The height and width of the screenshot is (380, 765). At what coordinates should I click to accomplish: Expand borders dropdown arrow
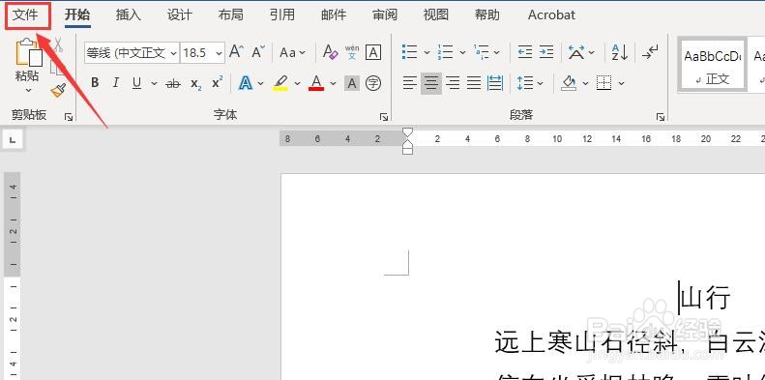[621, 83]
